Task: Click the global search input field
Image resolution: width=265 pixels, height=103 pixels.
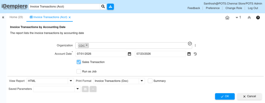Action: coord(64,7)
